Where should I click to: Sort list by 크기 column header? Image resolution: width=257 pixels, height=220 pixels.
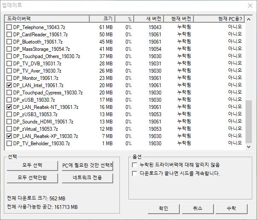(x=102, y=19)
